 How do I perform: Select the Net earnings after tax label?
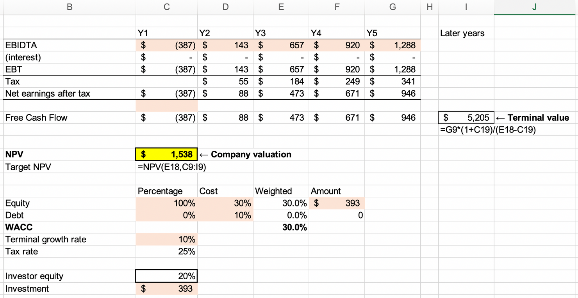(x=48, y=93)
